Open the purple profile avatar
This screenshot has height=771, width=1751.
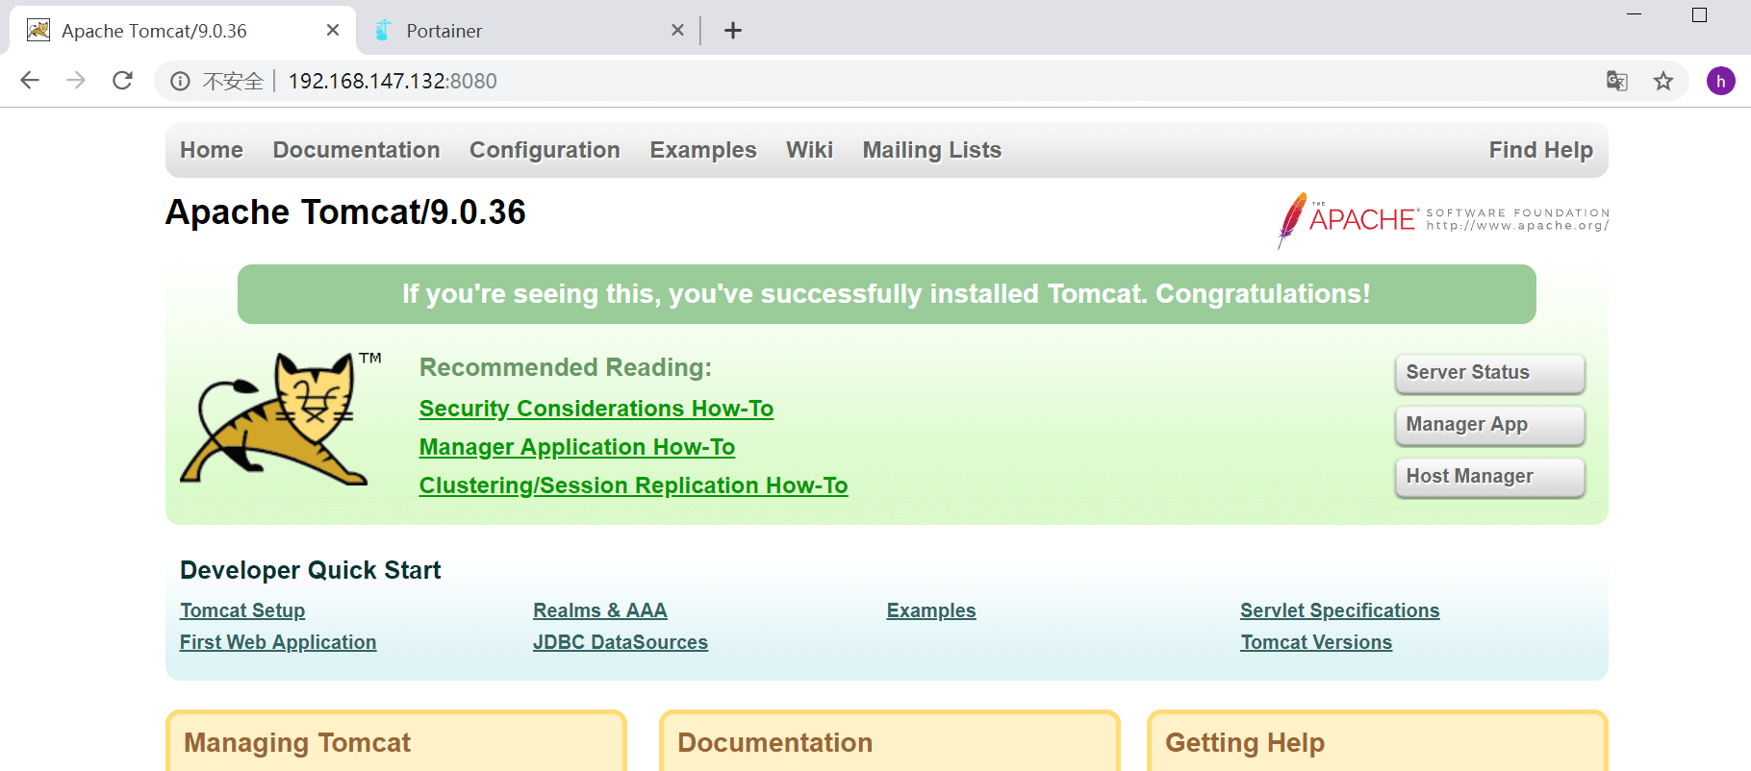[x=1721, y=81]
